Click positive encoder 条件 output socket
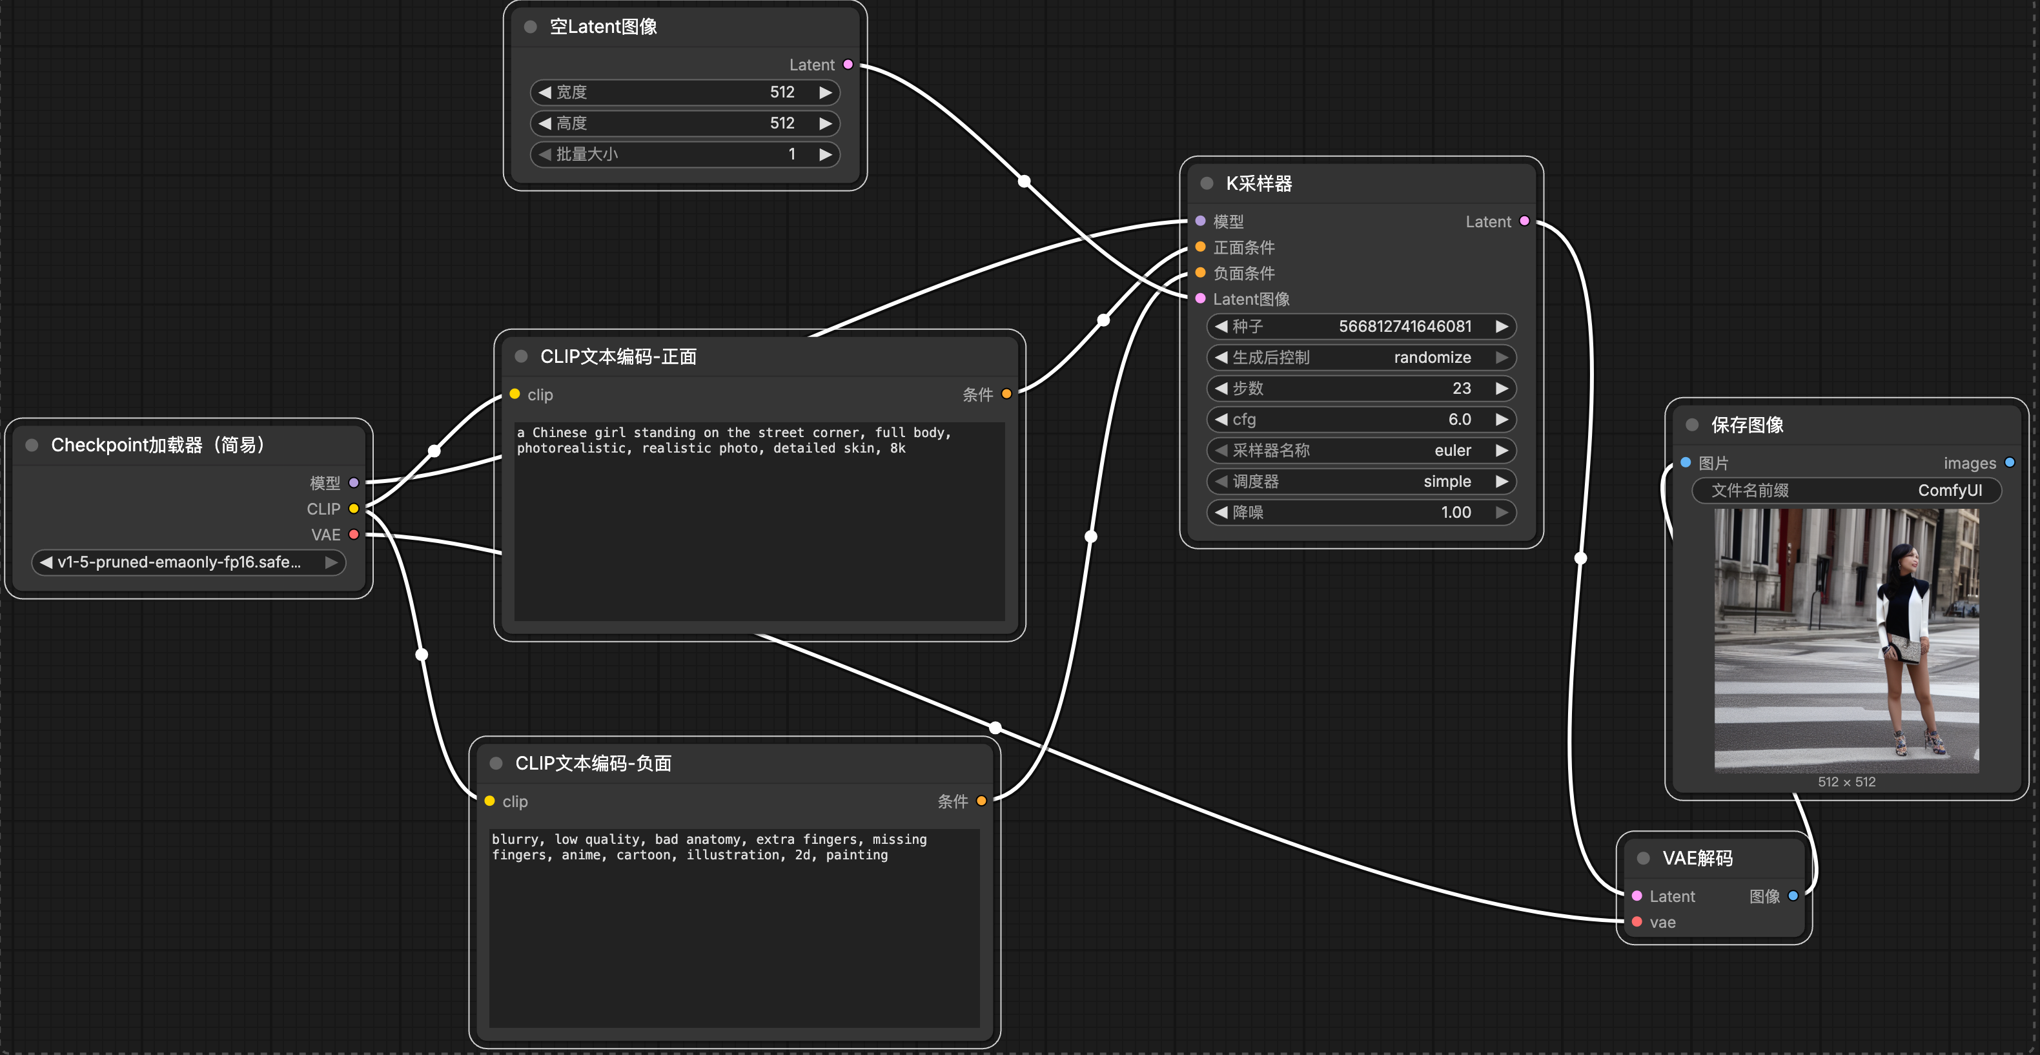The image size is (2040, 1055). pos(1006,394)
